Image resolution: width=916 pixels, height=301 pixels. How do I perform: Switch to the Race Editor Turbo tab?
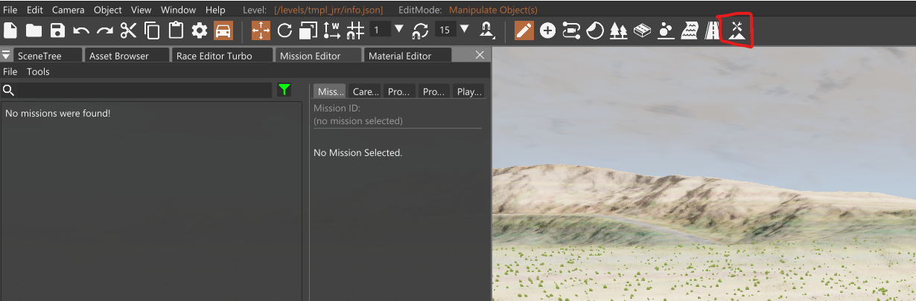pyautogui.click(x=221, y=56)
